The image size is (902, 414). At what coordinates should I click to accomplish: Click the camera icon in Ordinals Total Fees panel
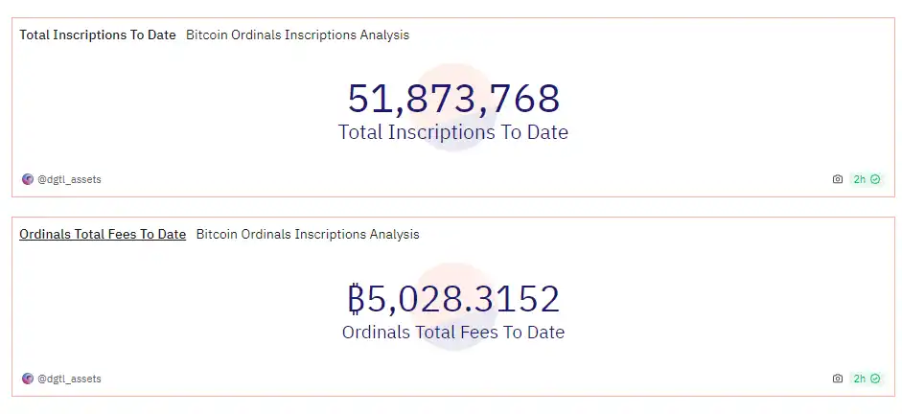(x=838, y=379)
